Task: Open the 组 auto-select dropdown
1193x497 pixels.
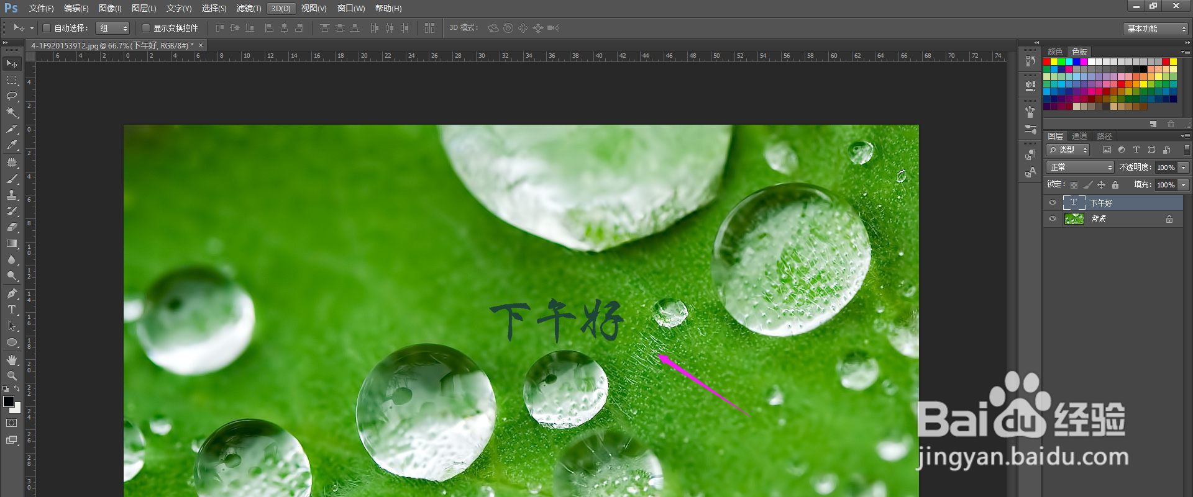Action: [112, 28]
